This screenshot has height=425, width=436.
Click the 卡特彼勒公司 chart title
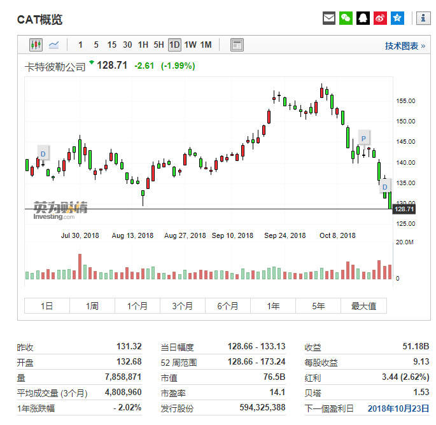point(55,67)
